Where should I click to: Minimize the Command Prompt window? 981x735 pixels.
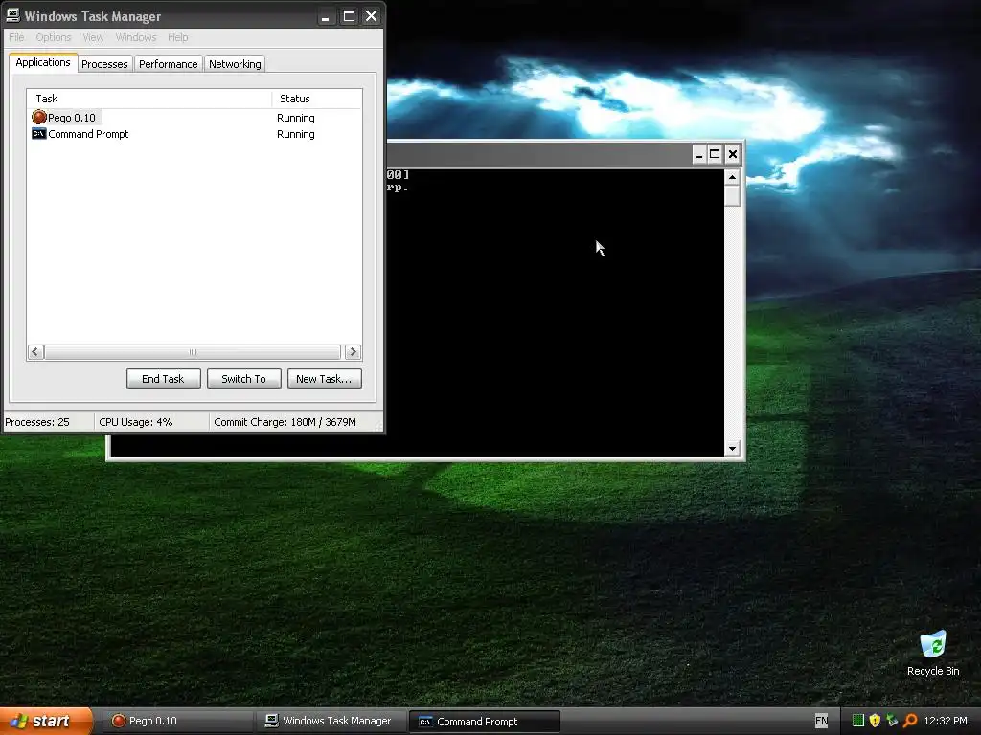[x=699, y=154]
